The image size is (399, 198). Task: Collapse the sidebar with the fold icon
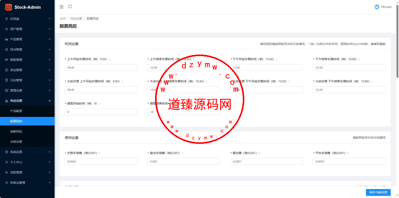click(x=61, y=7)
